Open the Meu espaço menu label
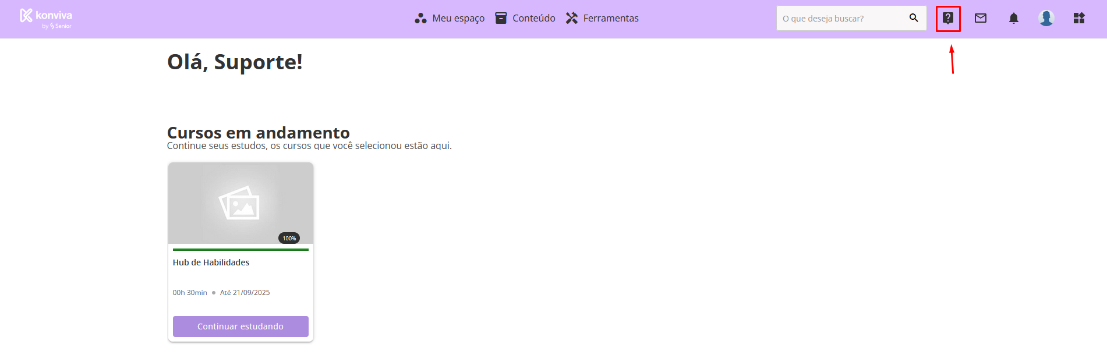This screenshot has height=355, width=1107. (x=458, y=18)
